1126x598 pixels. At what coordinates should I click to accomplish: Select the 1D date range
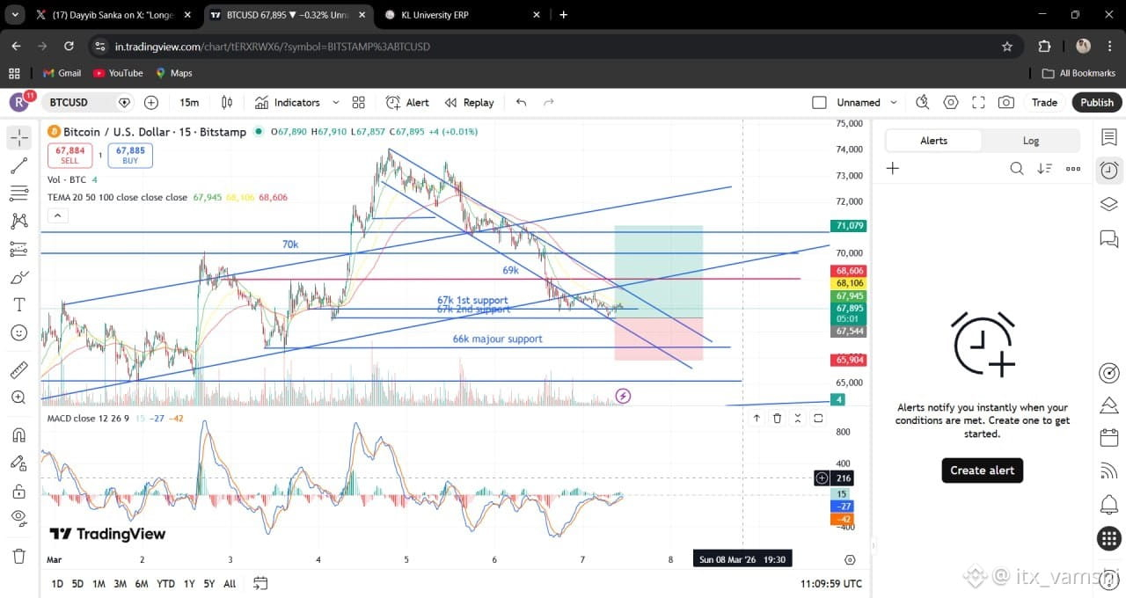tap(57, 583)
